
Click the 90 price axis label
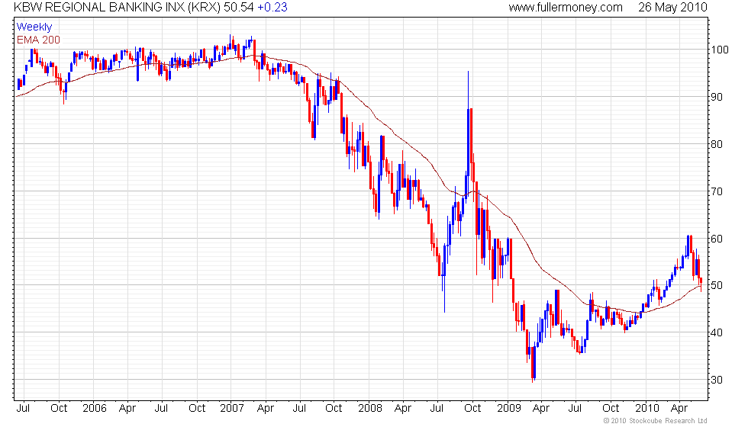click(x=717, y=97)
